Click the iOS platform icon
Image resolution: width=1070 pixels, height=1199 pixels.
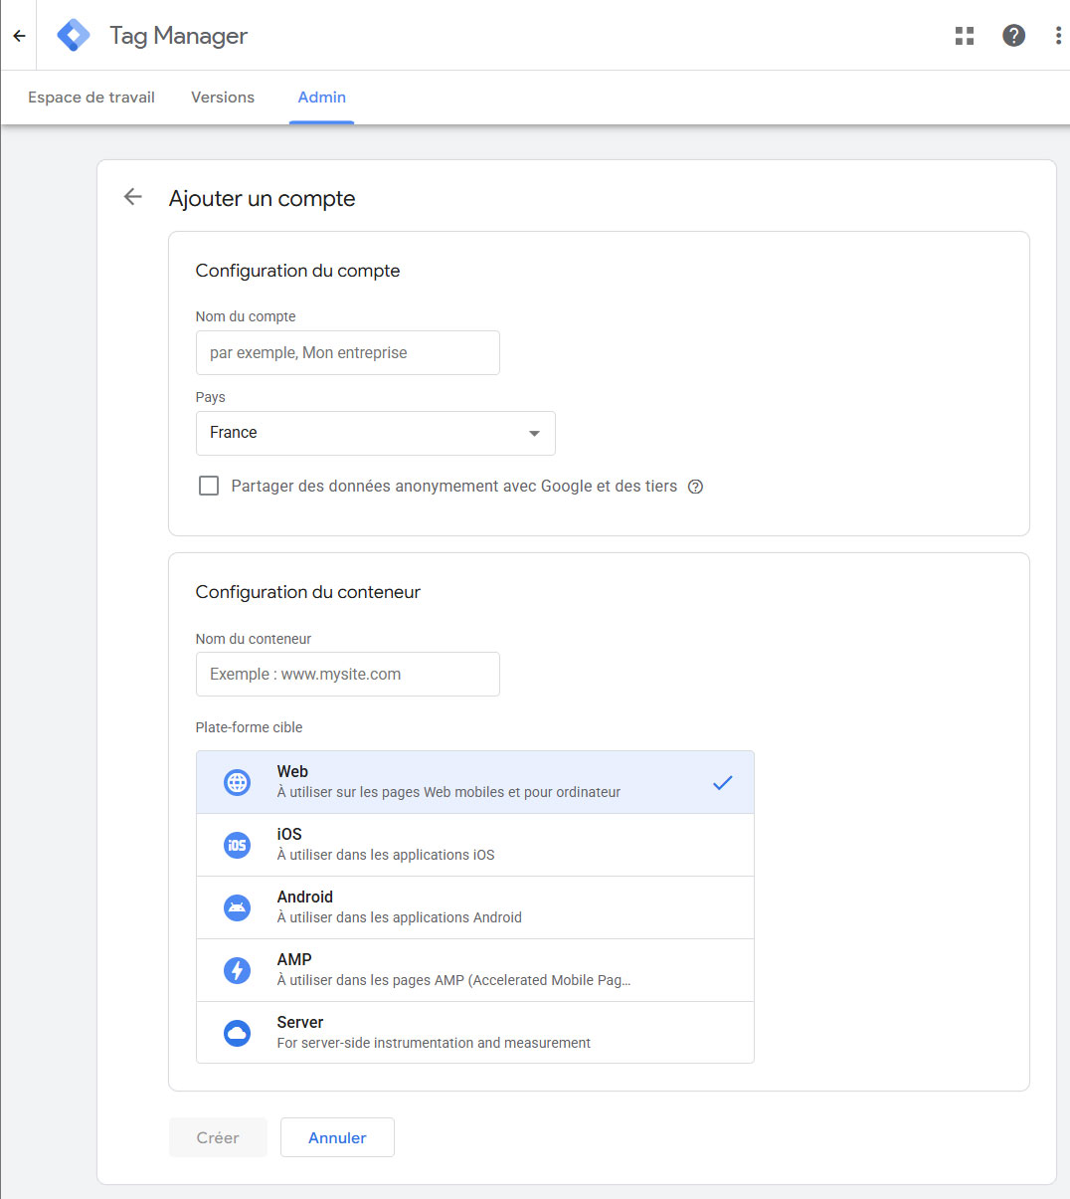237,845
